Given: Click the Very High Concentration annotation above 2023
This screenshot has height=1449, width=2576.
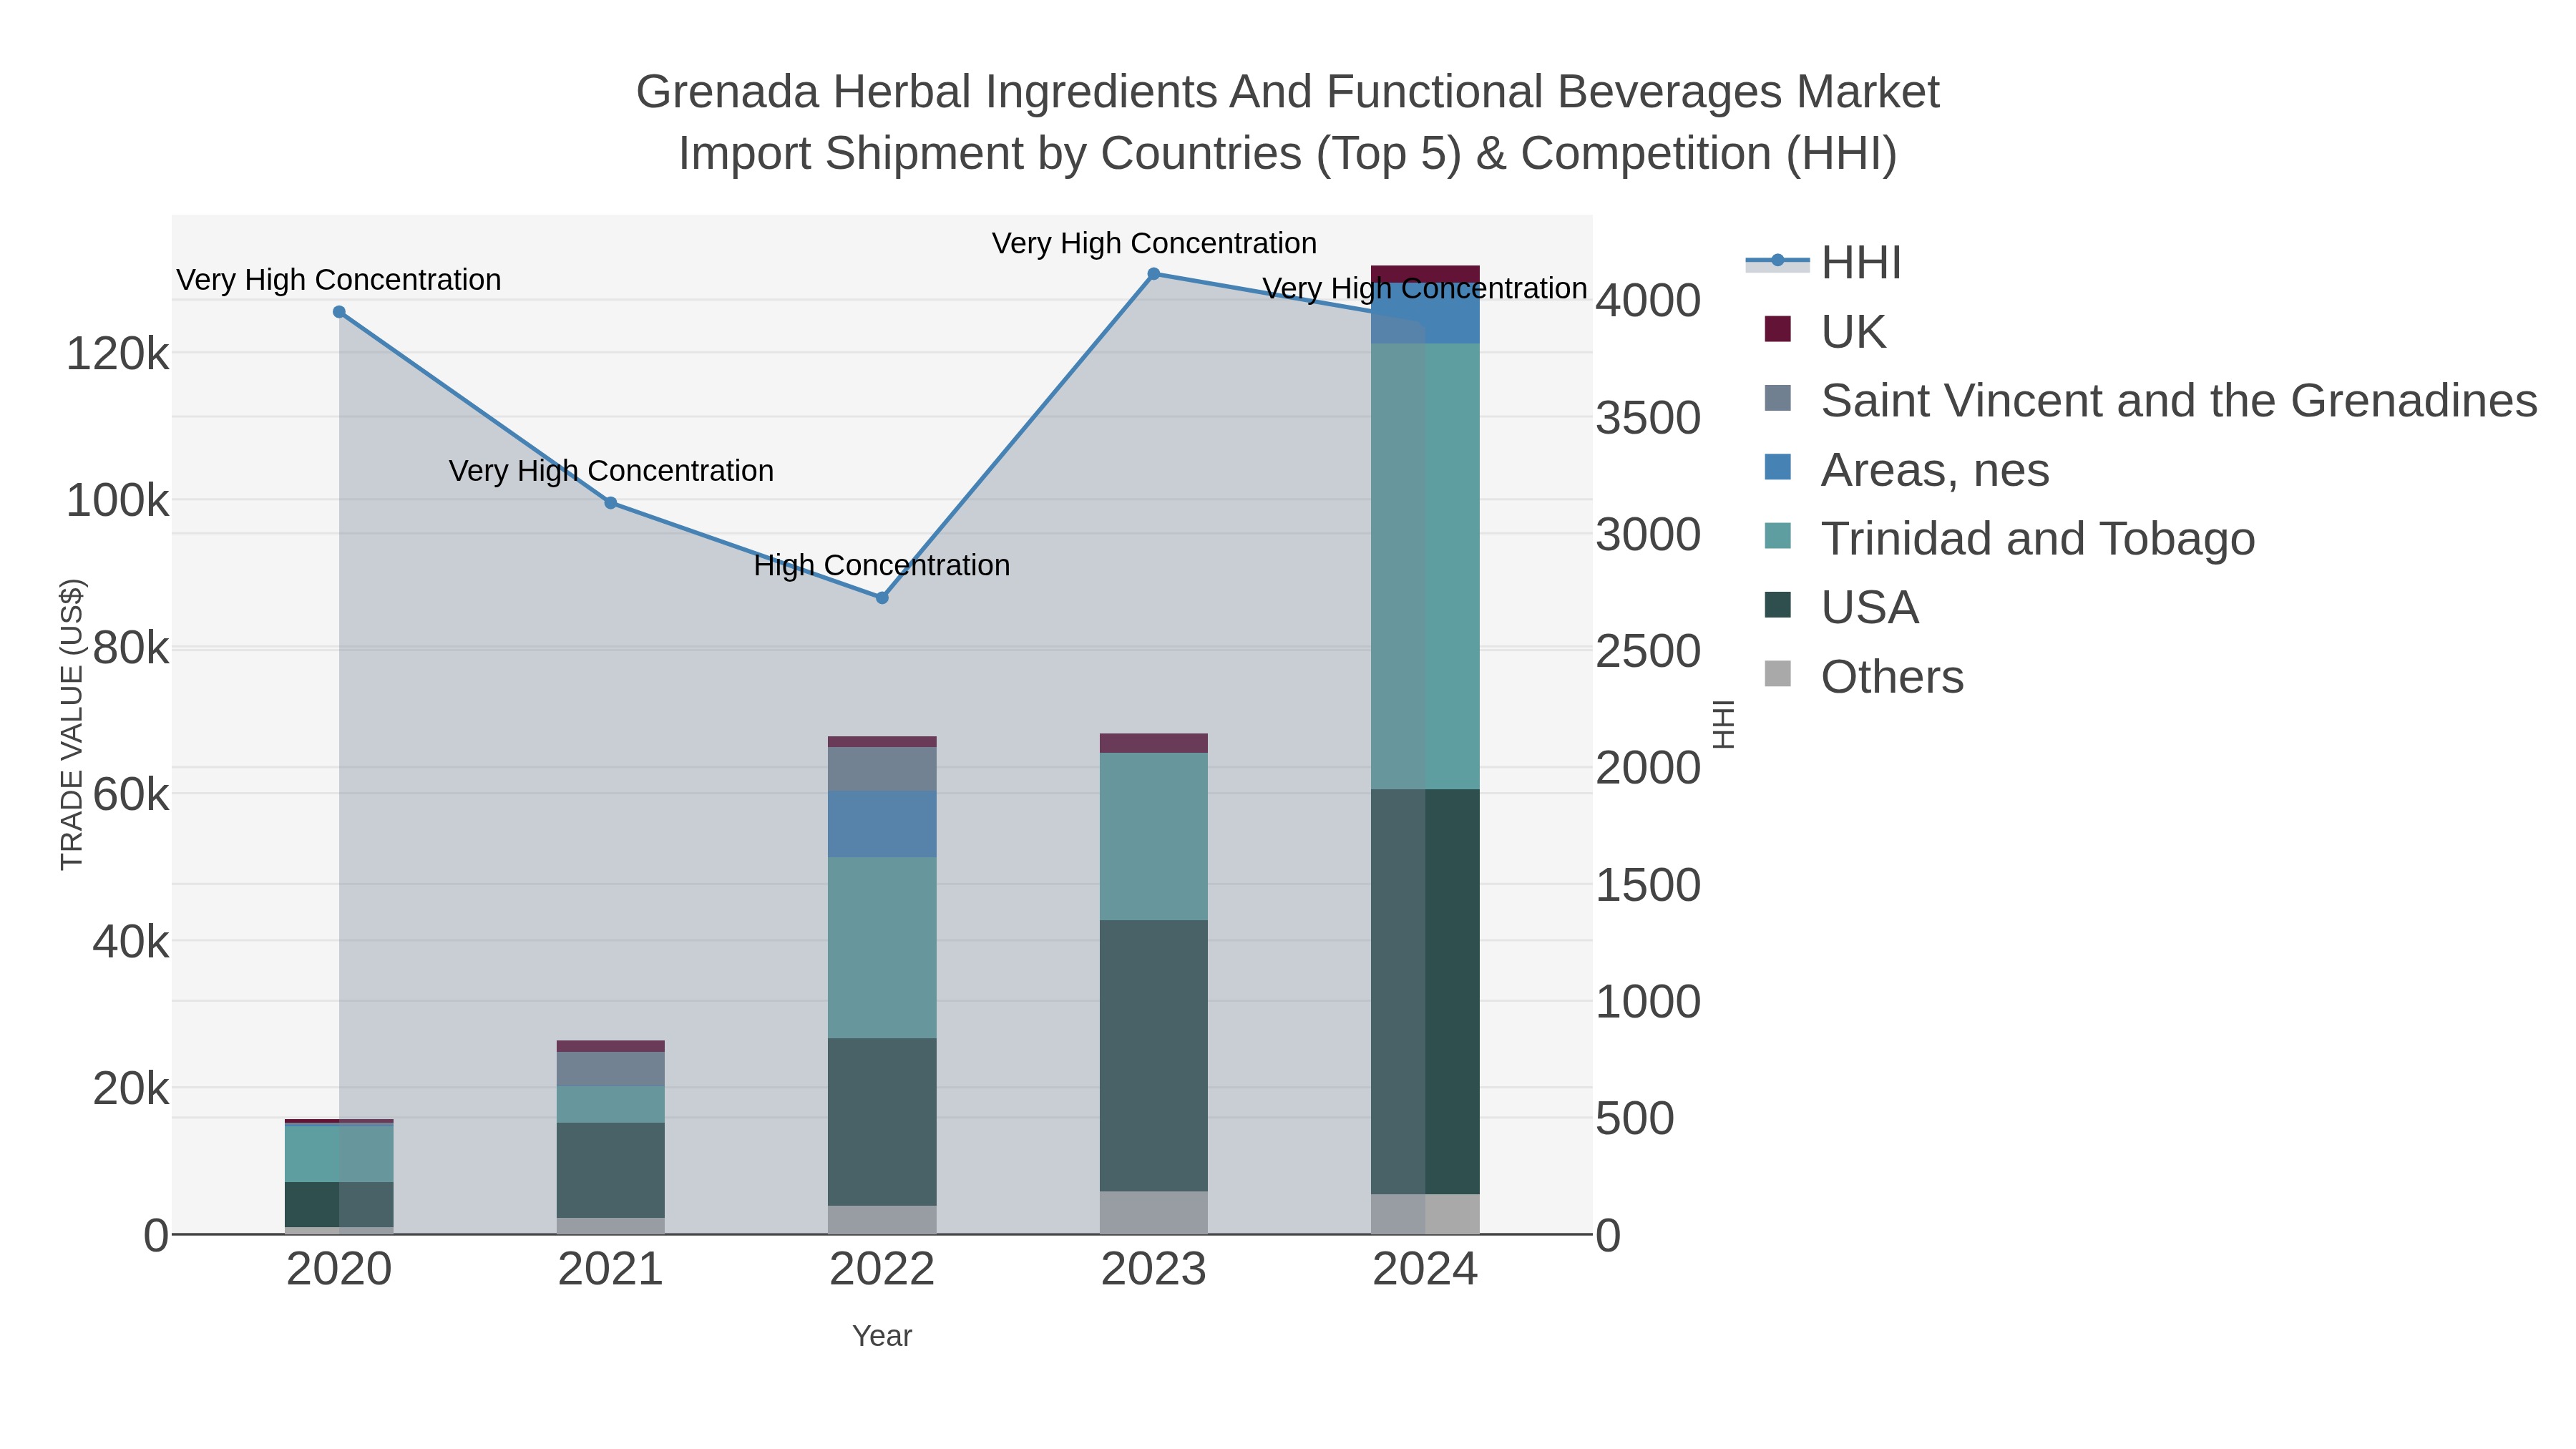Looking at the screenshot, I should coord(1154,244).
